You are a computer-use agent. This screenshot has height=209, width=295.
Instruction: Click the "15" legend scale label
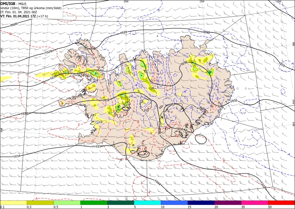189,207
